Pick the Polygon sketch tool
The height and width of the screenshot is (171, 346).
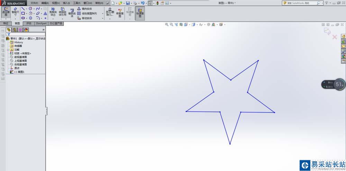pyautogui.click(x=30, y=18)
